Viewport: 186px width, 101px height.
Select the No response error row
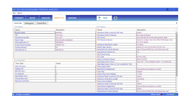click(x=55, y=73)
